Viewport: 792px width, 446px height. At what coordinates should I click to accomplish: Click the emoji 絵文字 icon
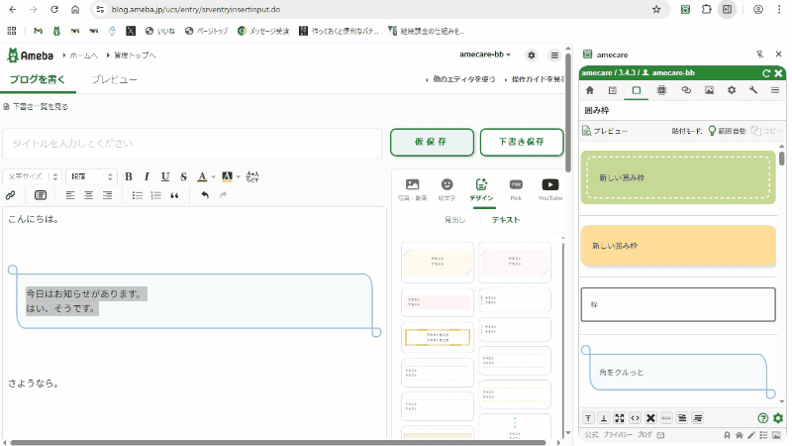446,187
